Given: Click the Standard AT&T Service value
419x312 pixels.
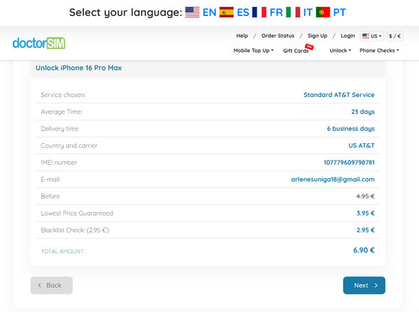Looking at the screenshot, I should [x=339, y=95].
